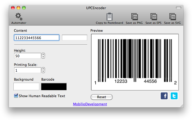Click the Printing Scale field showing 1
The height and width of the screenshot is (120, 192).
[27, 70]
